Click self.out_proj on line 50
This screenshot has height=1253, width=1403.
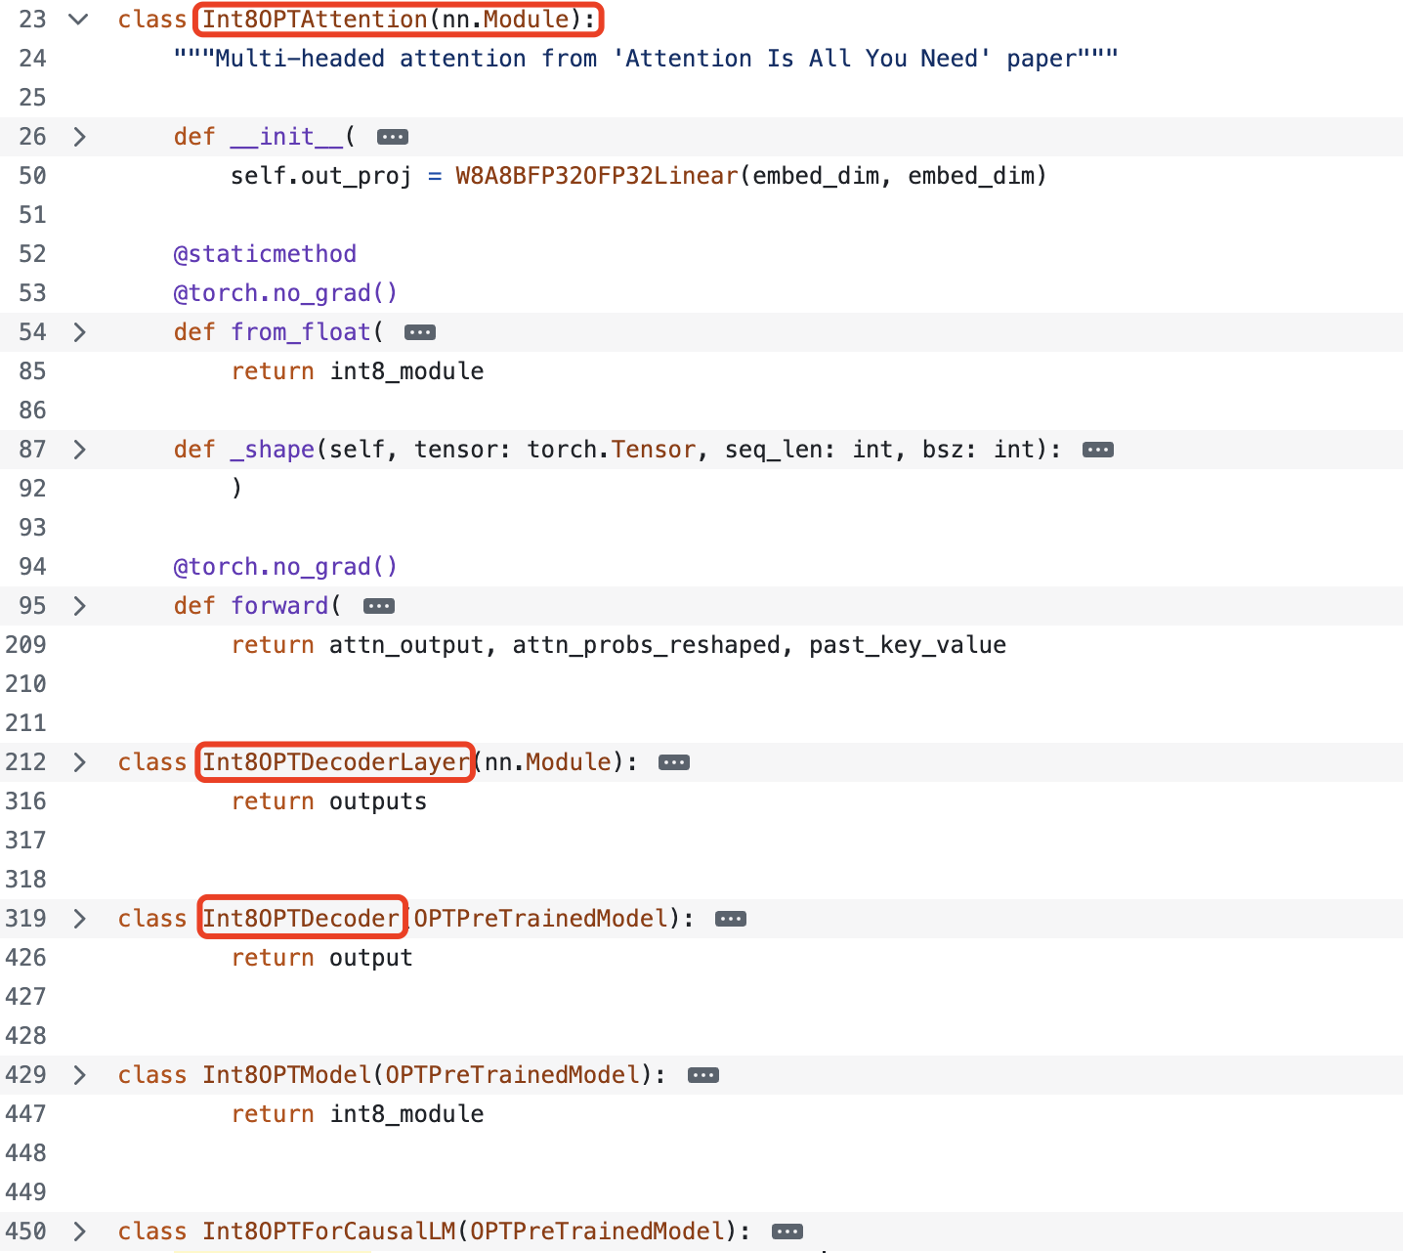pyautogui.click(x=321, y=176)
